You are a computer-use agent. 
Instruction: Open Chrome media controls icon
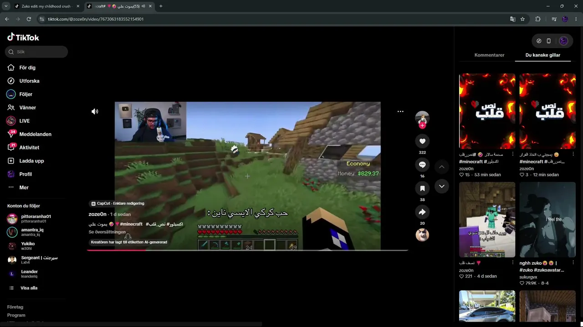(554, 19)
